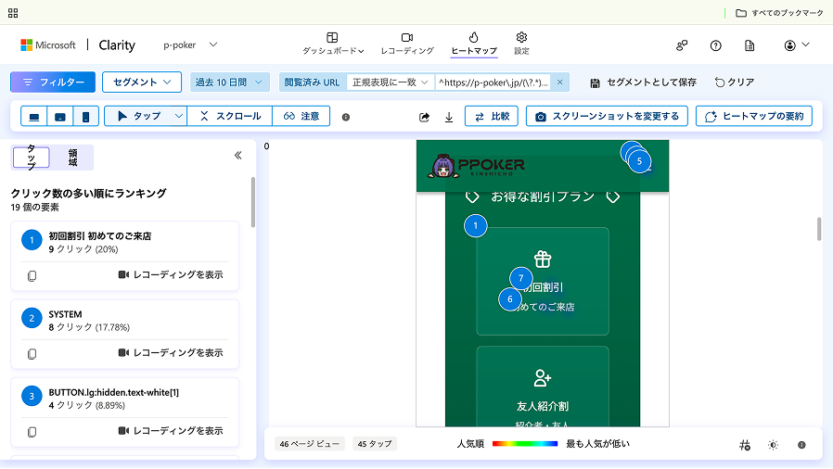
Task: Select the tablet device view icon
Action: (60, 116)
